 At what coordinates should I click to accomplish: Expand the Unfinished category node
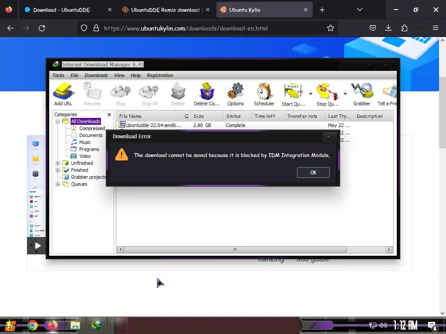(58, 163)
